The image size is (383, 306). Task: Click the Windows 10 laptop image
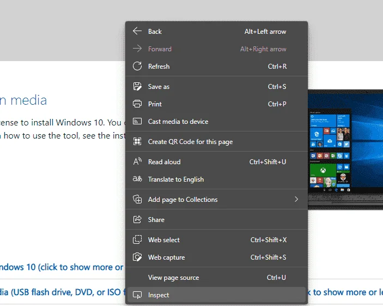(345, 149)
